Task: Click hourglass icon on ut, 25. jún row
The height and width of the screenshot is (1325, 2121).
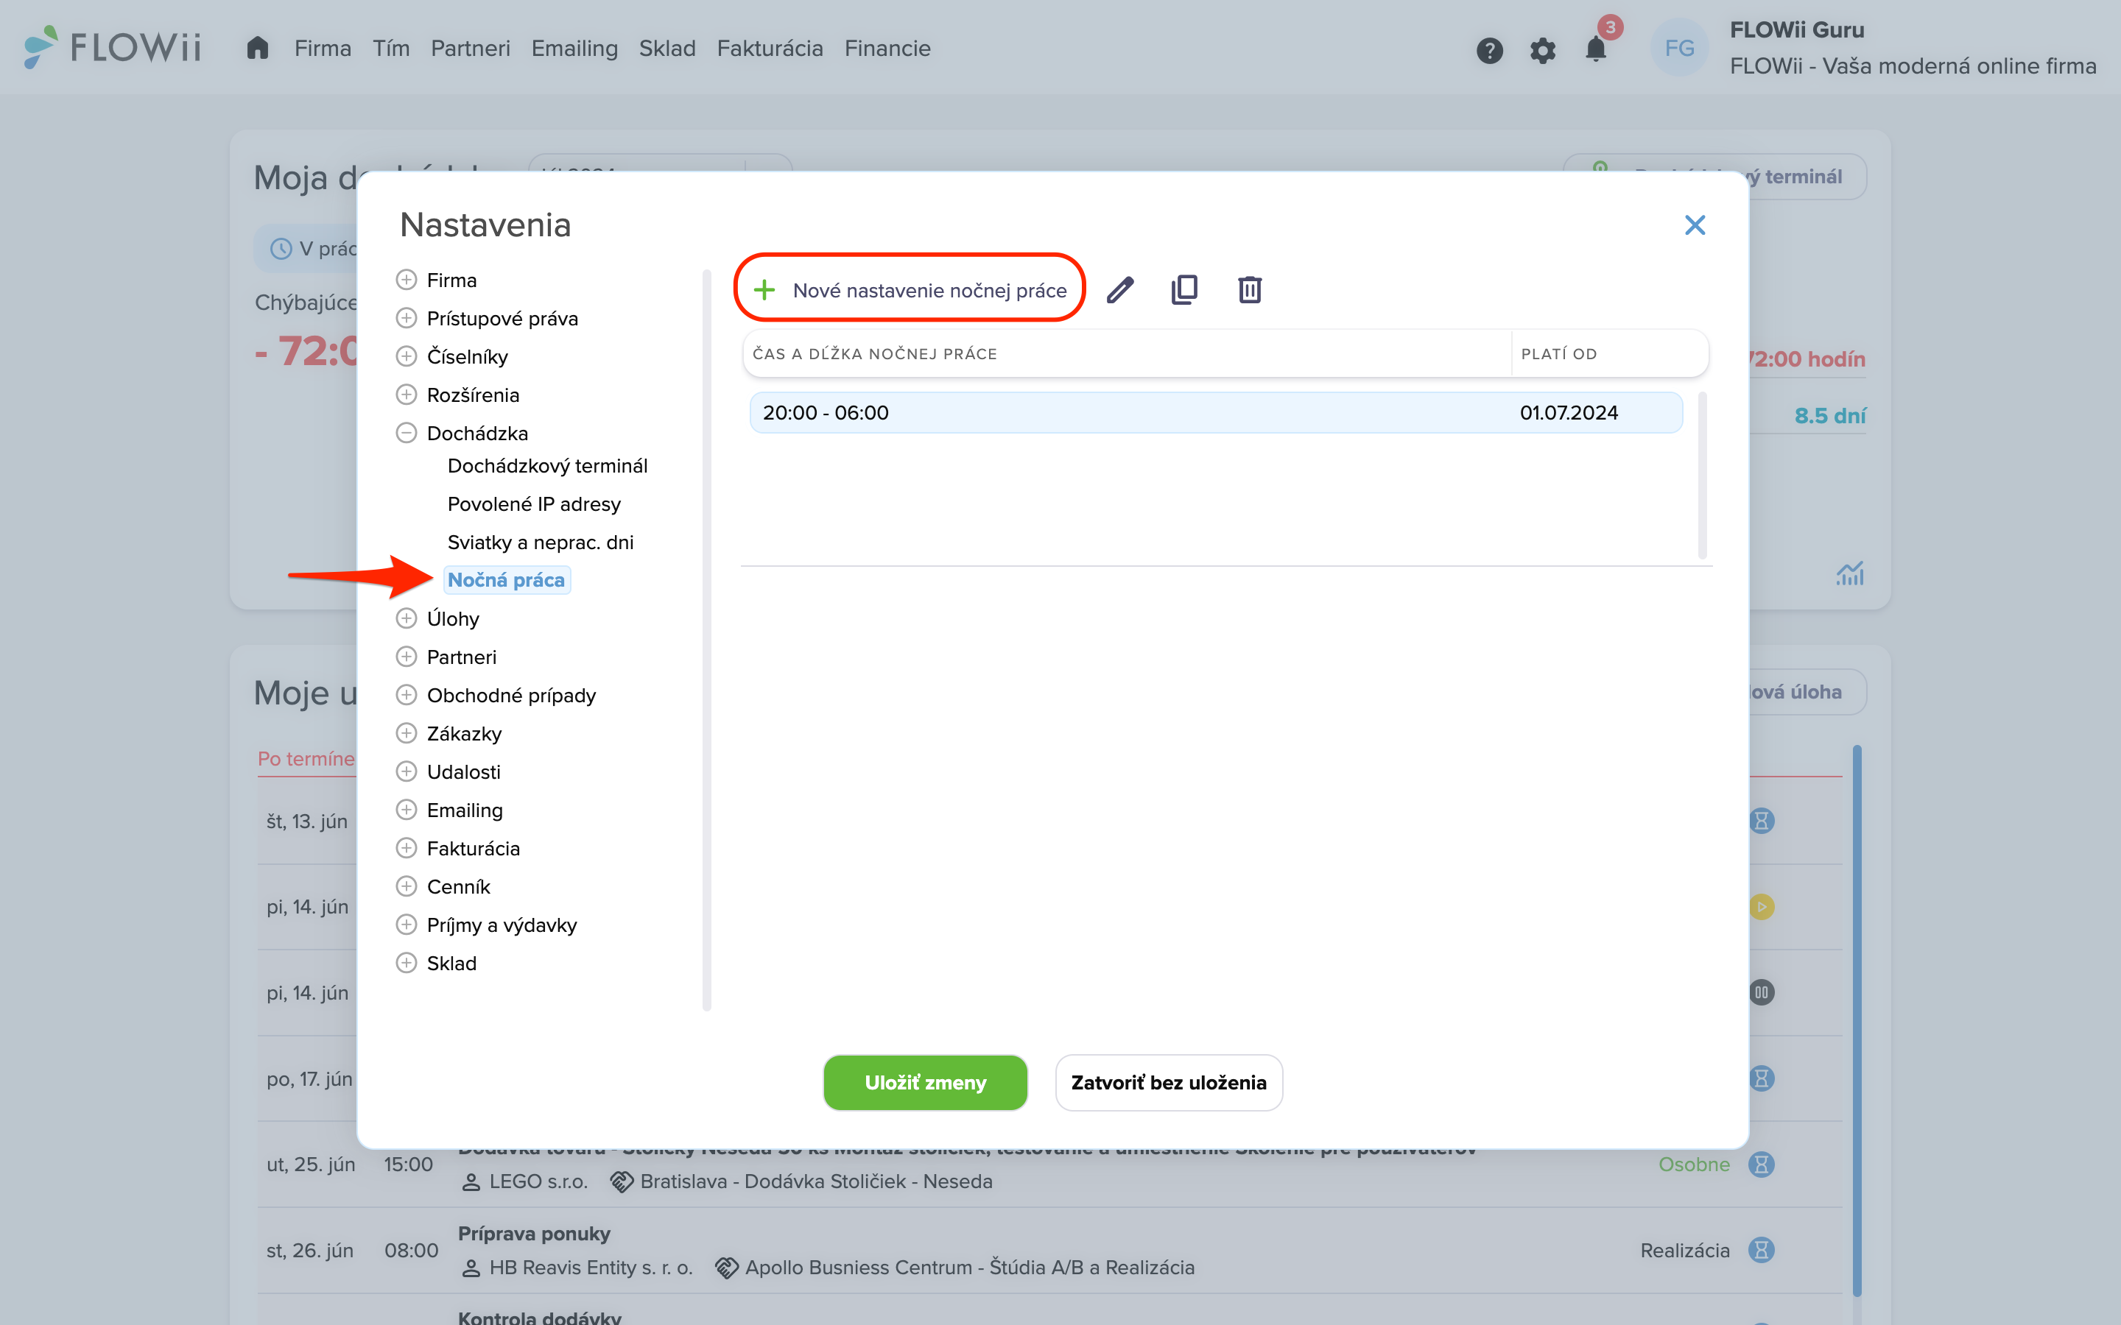Action: (x=1762, y=1164)
